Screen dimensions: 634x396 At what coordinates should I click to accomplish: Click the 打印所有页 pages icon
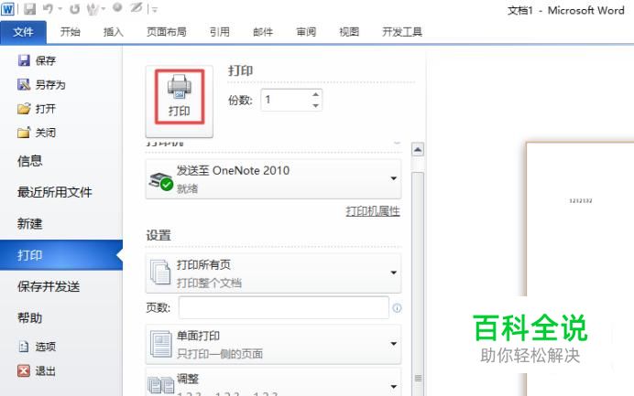[160, 272]
